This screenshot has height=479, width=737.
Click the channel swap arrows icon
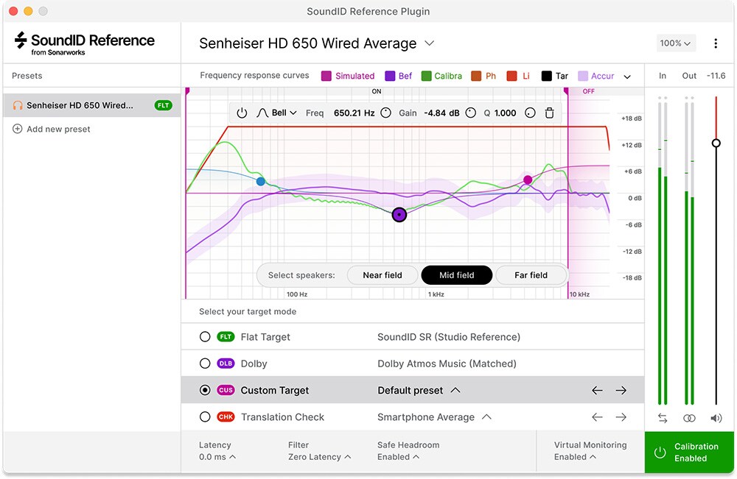[x=663, y=418]
